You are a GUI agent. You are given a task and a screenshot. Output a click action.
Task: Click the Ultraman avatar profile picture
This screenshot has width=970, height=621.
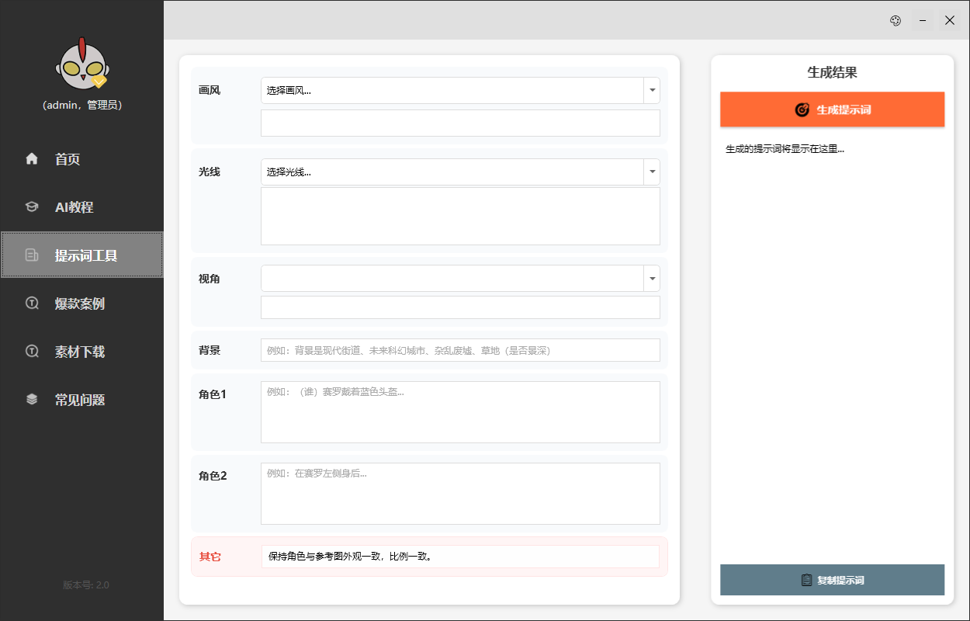coord(81,64)
